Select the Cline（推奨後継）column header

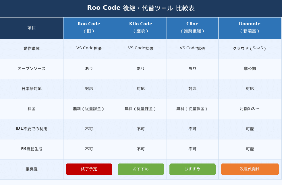[x=192, y=28]
